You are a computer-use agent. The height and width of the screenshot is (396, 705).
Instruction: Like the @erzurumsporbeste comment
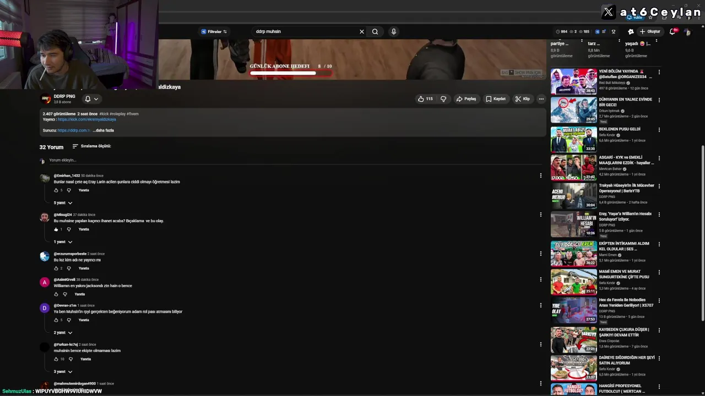click(x=56, y=268)
